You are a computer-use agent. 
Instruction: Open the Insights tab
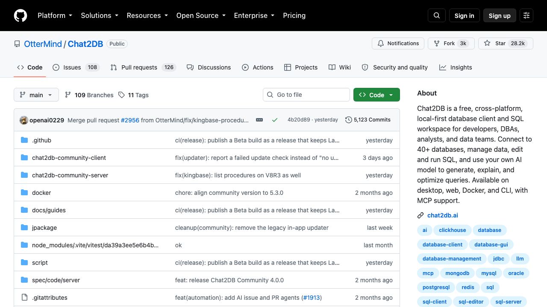(x=456, y=67)
